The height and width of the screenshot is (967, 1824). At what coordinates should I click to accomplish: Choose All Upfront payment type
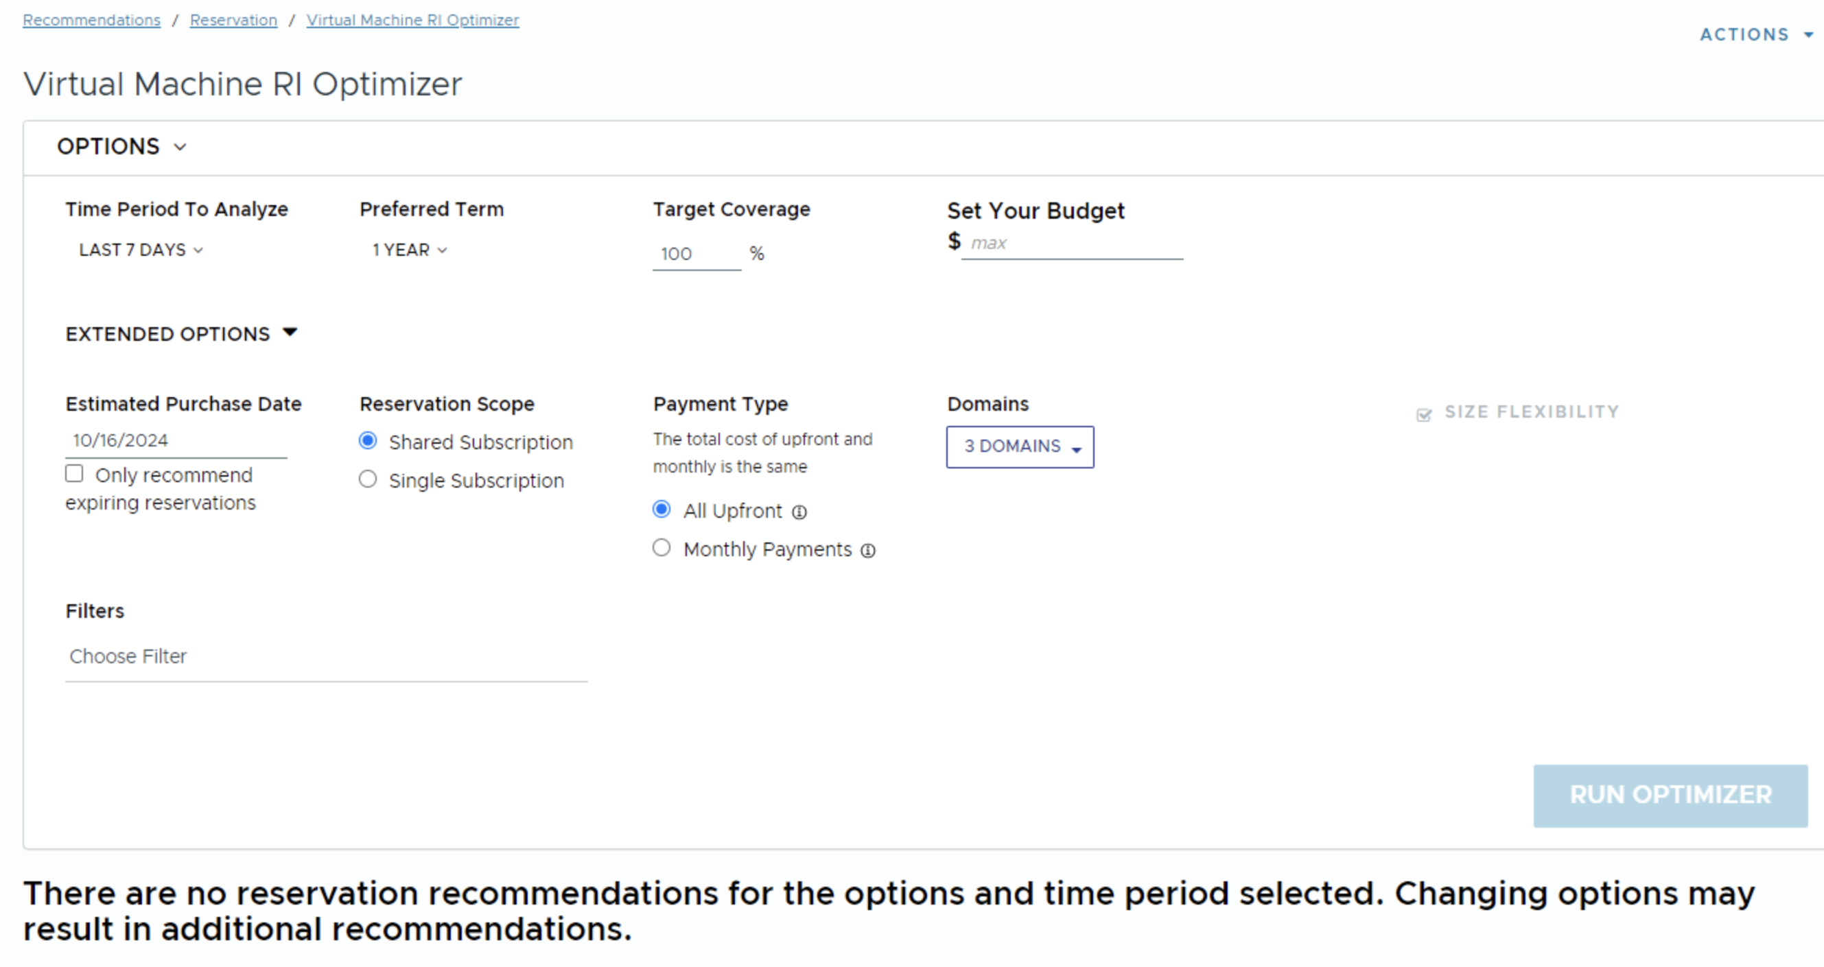pos(662,510)
